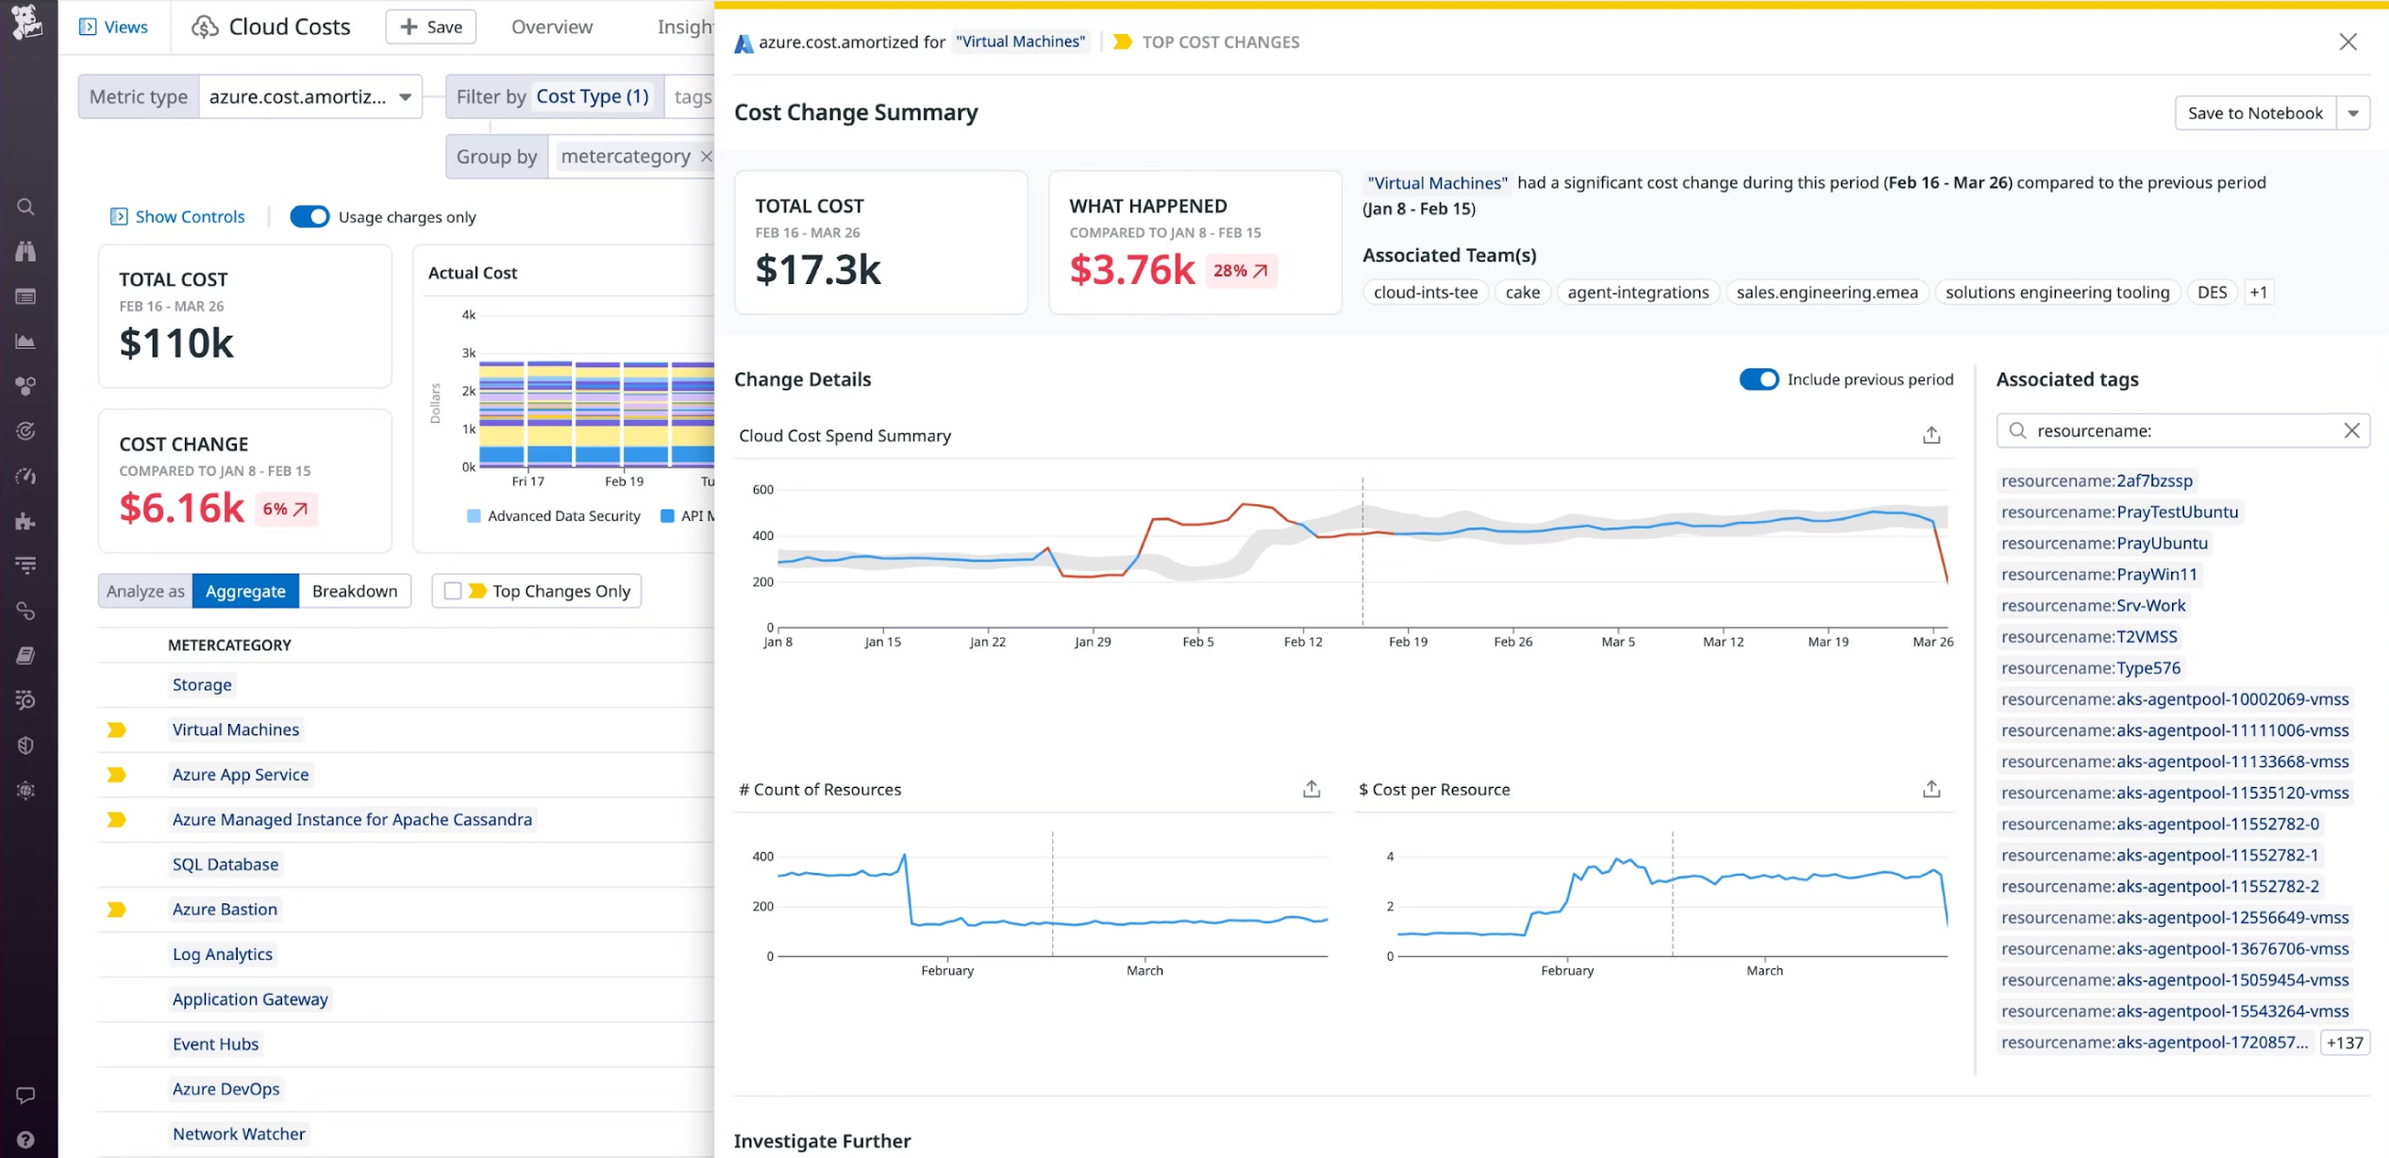Export the Cloud Cost Spend Summary chart
The image size is (2389, 1158).
point(1930,434)
